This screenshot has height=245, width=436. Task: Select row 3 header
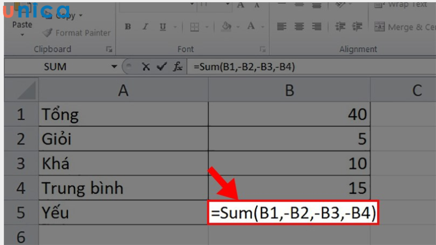(x=21, y=163)
